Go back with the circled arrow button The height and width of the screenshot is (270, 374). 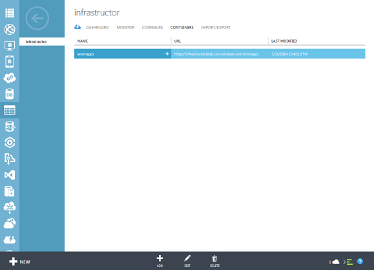37,18
